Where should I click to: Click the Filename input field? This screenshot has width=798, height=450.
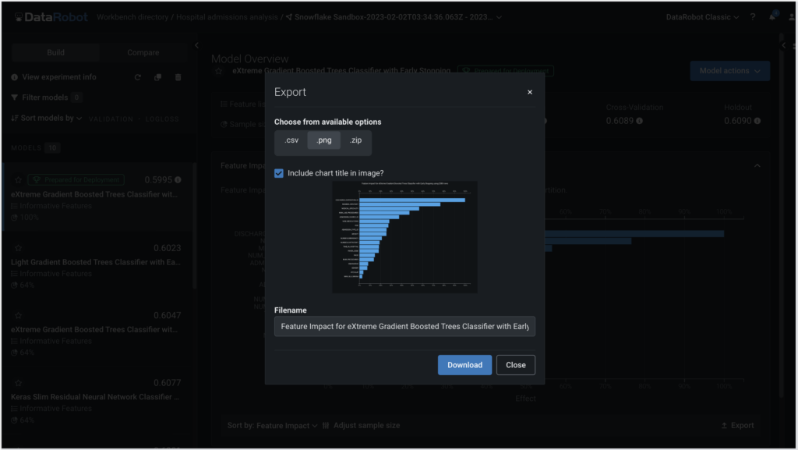click(404, 326)
